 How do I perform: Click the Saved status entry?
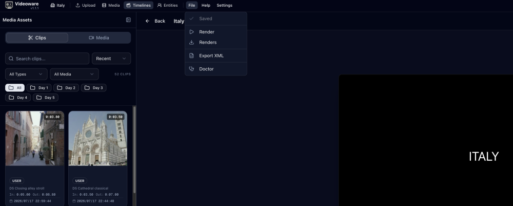(216, 18)
